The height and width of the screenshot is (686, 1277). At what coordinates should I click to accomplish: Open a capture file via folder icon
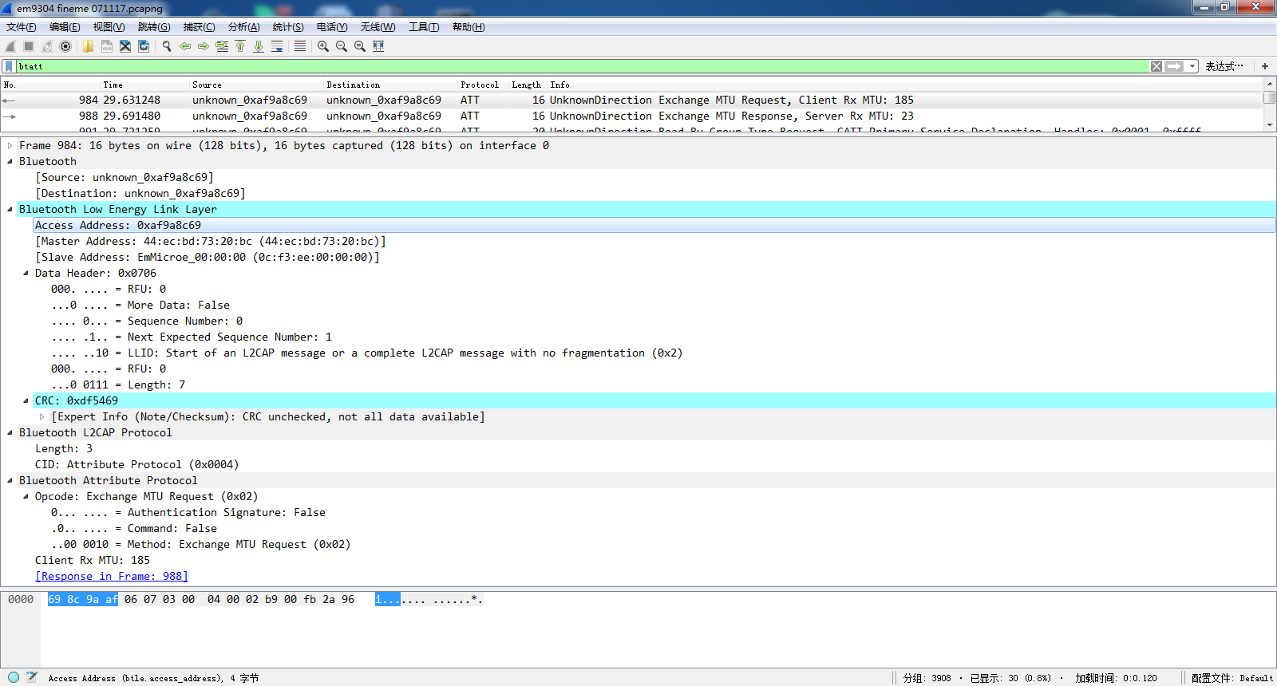pyautogui.click(x=88, y=46)
